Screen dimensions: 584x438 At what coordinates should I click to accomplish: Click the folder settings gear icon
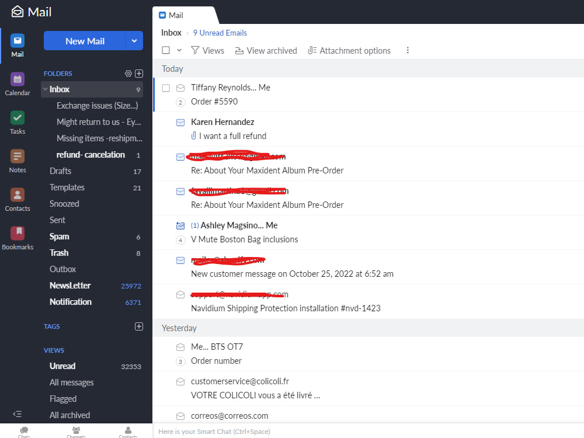(x=128, y=74)
